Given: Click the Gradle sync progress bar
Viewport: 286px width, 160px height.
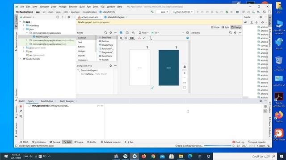Looking at the screenshot, I should pos(218,146).
